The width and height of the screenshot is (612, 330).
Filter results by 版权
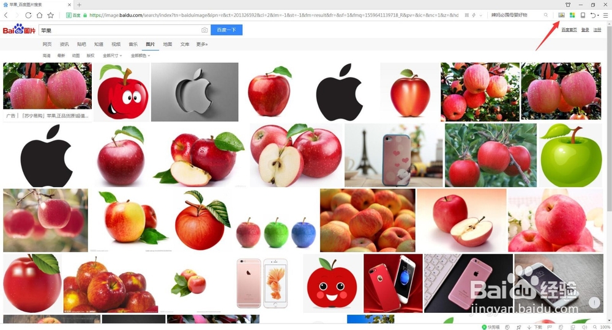click(91, 56)
